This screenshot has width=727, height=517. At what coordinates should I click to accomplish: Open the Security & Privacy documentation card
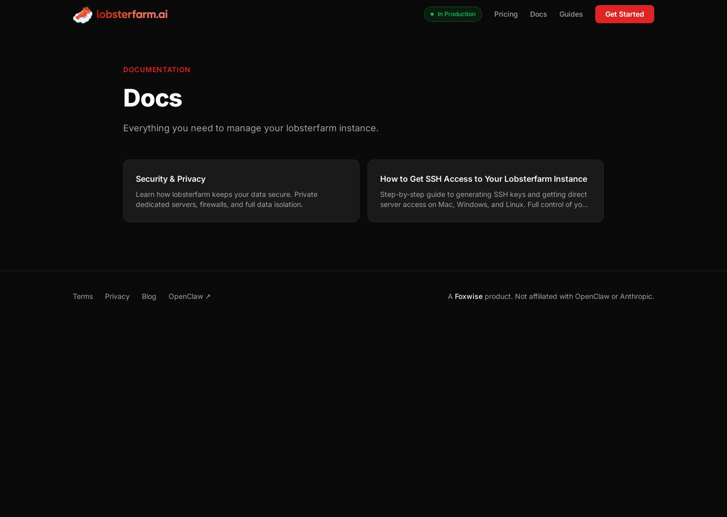pos(241,191)
